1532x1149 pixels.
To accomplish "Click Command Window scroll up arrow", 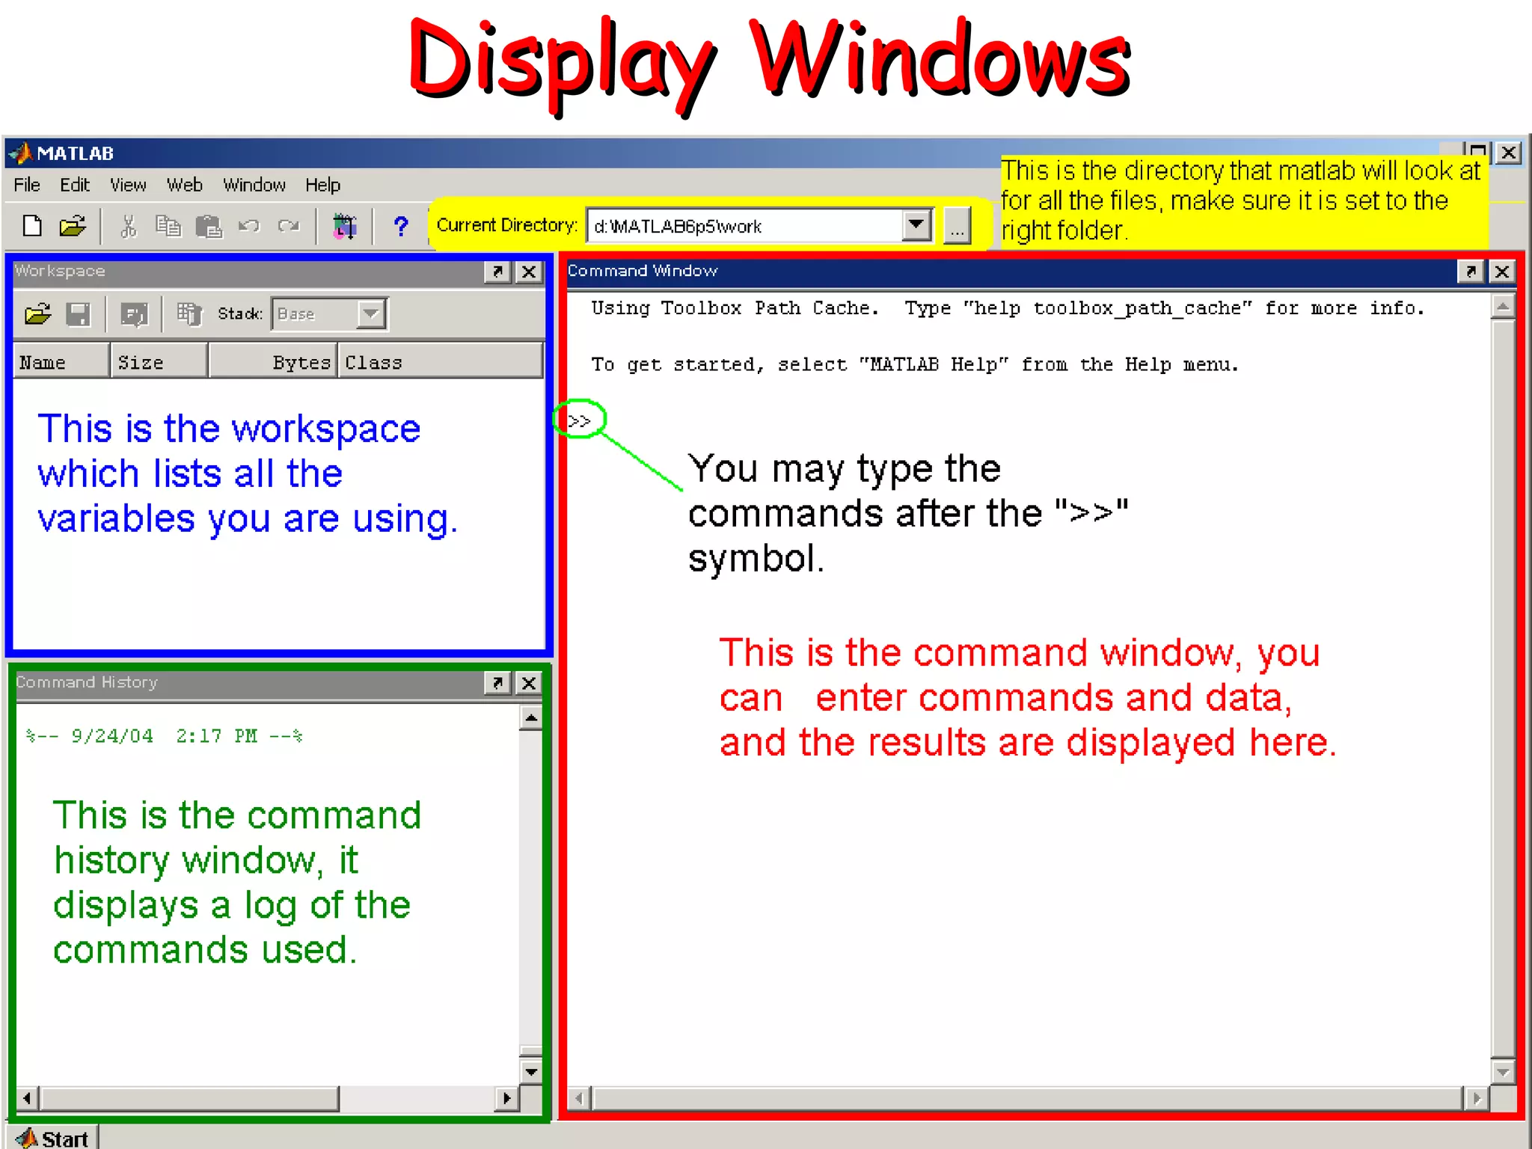I will [1503, 307].
